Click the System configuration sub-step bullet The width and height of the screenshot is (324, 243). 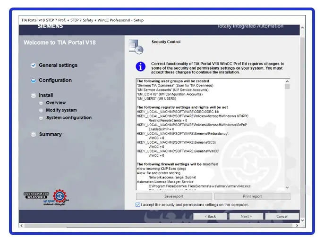[41, 118]
